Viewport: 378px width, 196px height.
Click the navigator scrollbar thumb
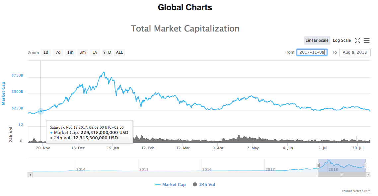pos(342,174)
